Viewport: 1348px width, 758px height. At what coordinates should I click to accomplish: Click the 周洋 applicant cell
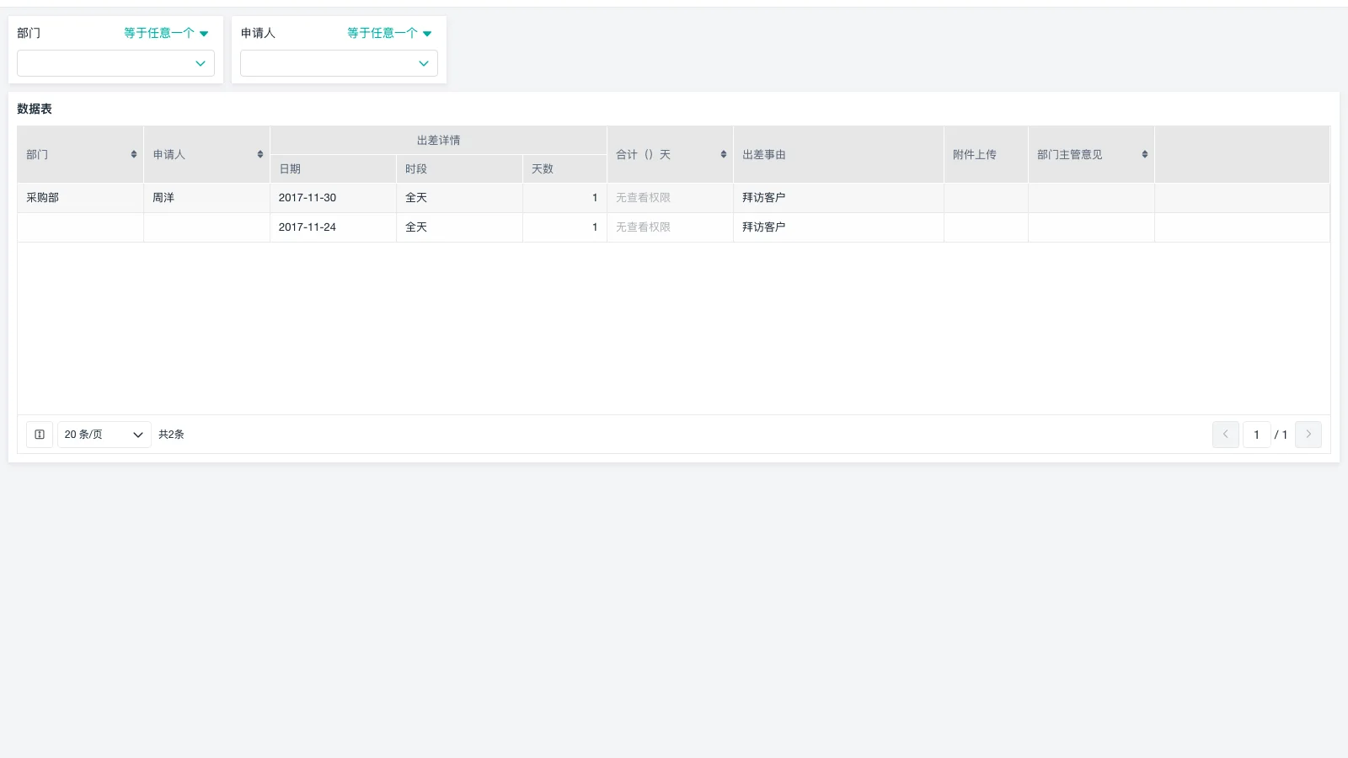coord(163,198)
